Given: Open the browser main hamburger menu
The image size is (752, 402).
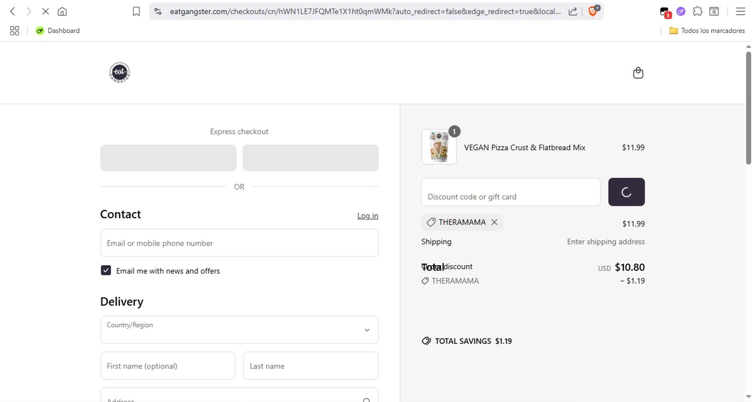Looking at the screenshot, I should point(740,12).
